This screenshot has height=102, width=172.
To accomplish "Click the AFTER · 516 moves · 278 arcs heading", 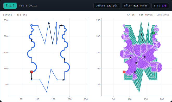I will [x=148, y=15].
